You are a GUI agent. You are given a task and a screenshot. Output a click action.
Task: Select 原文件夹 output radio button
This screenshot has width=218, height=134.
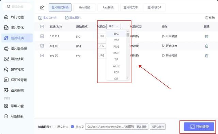pyautogui.click(x=54, y=127)
